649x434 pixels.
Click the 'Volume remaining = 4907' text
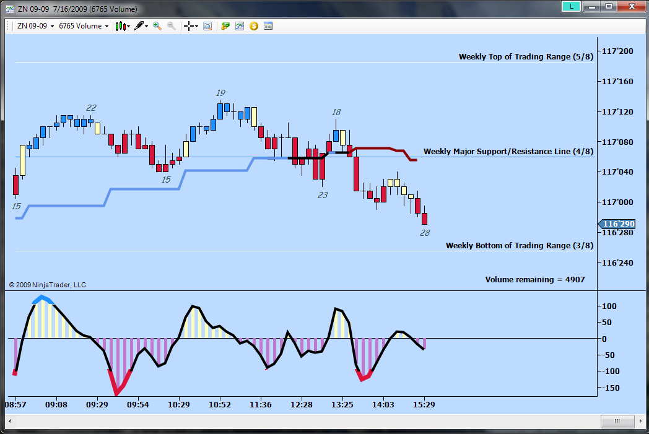pyautogui.click(x=535, y=280)
